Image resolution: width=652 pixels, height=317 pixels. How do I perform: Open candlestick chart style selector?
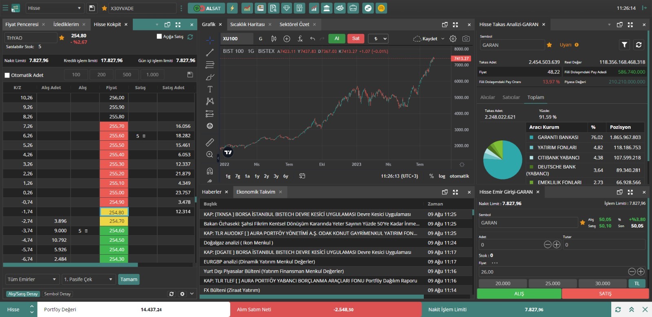274,39
